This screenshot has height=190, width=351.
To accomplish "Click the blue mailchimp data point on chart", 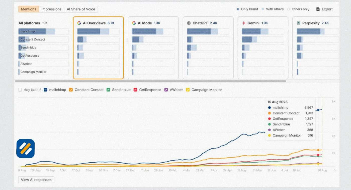I will point(318,110).
